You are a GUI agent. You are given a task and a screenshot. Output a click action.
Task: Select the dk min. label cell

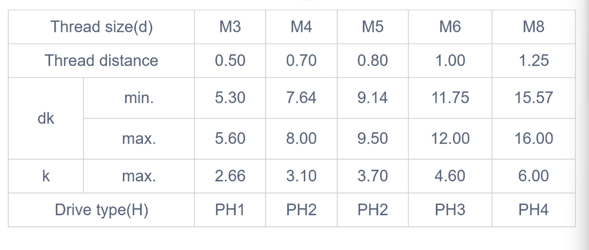(x=139, y=98)
